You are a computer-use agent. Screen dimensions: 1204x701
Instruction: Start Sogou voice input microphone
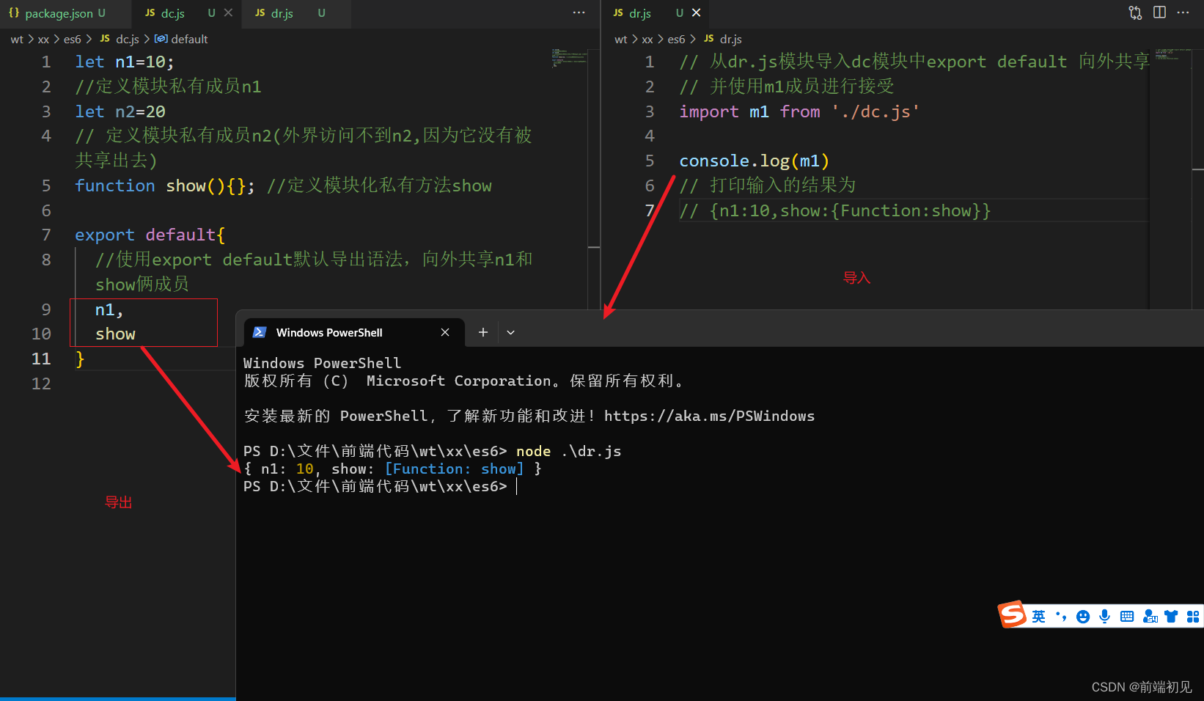[1105, 617]
